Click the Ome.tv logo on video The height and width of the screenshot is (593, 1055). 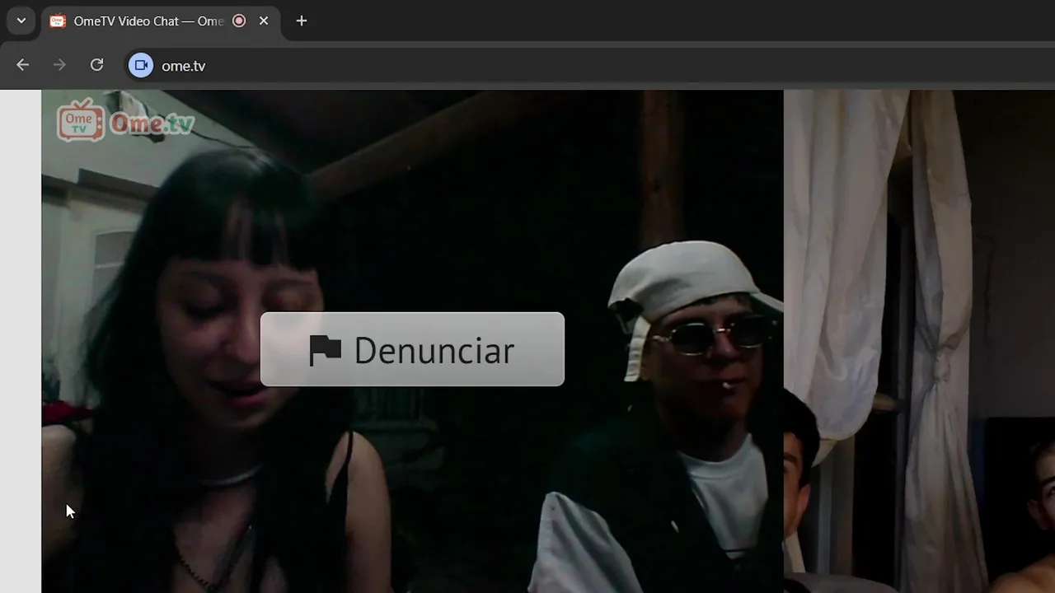pos(125,121)
